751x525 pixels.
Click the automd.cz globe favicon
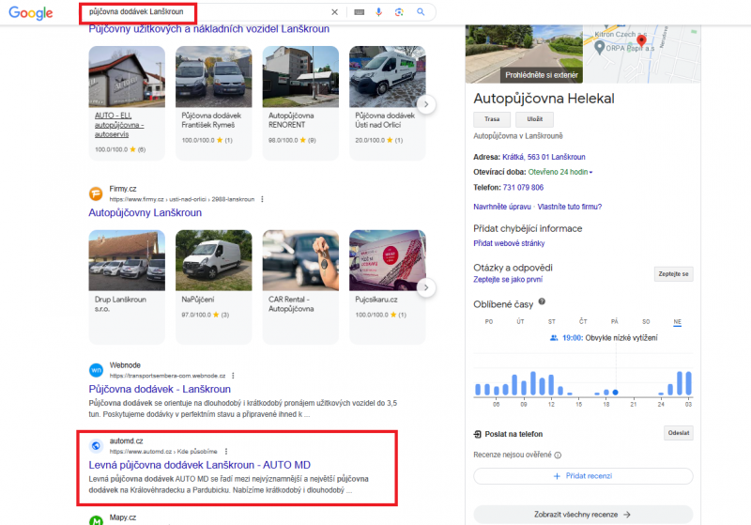click(x=97, y=445)
